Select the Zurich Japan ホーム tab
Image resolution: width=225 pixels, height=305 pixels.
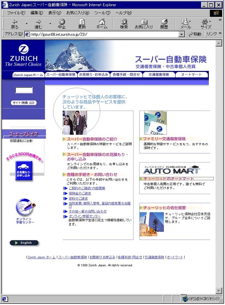pyautogui.click(x=28, y=75)
